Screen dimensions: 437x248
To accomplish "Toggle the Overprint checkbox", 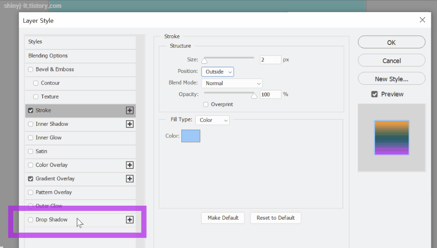I will click(x=206, y=104).
